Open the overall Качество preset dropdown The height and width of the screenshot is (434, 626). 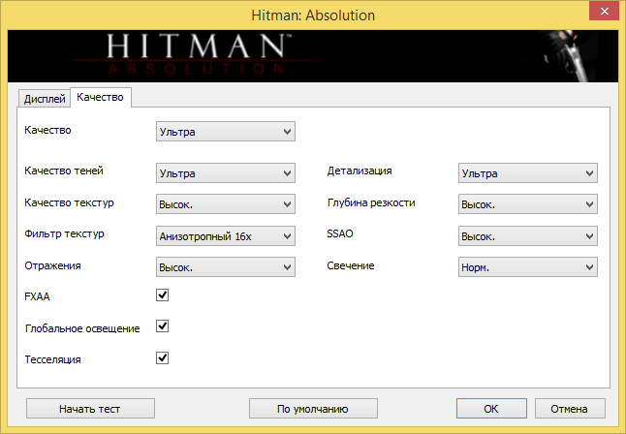(225, 131)
